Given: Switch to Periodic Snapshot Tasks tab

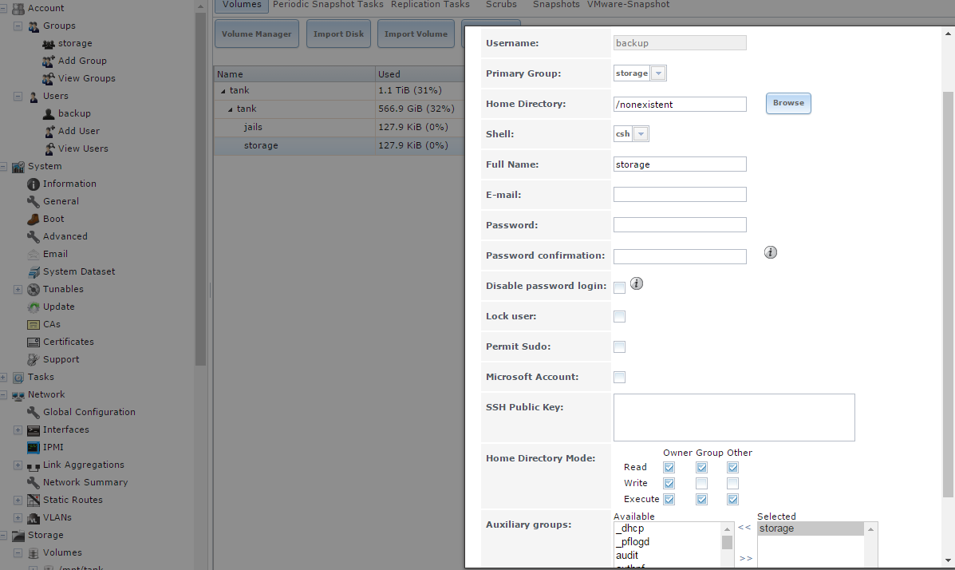Looking at the screenshot, I should [x=328, y=5].
